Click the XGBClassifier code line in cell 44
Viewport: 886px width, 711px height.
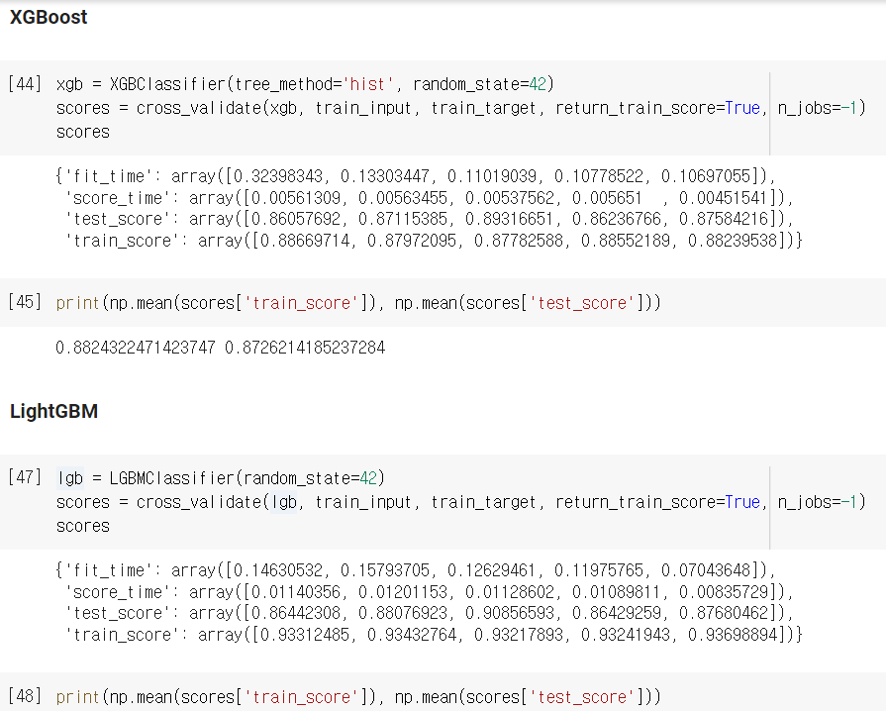305,84
